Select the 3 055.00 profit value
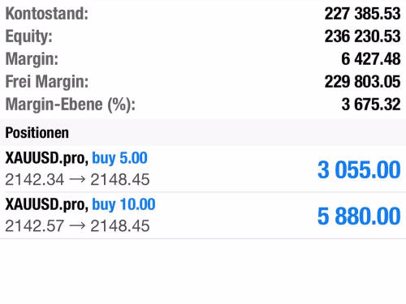Screen dimensions: 406x304 [359, 170]
